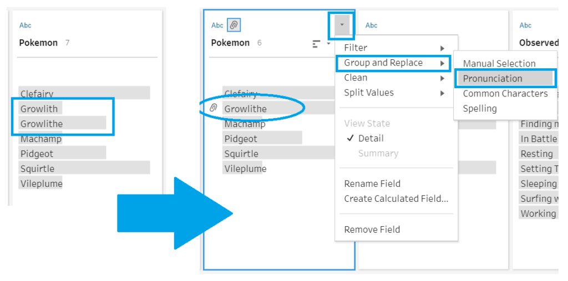
Task: Select the Detail view state option
Action: (x=371, y=139)
